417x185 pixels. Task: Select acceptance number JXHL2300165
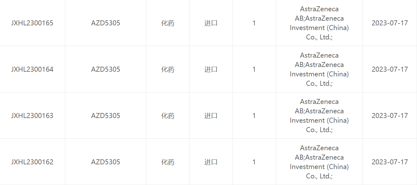pos(32,23)
